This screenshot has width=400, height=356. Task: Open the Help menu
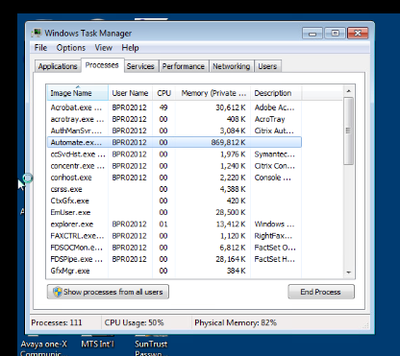click(130, 48)
